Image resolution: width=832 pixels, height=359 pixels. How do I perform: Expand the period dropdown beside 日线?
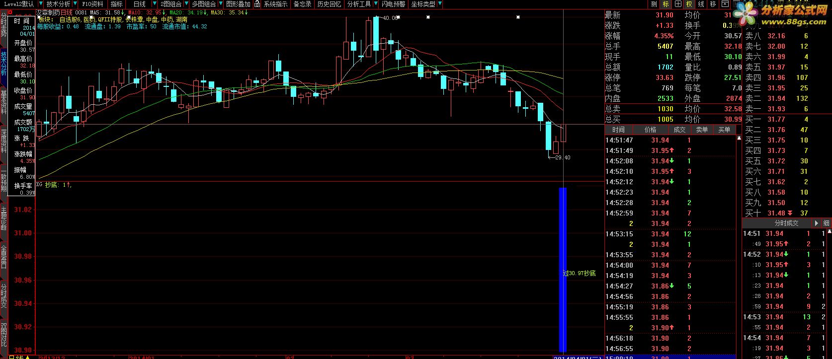click(x=155, y=4)
